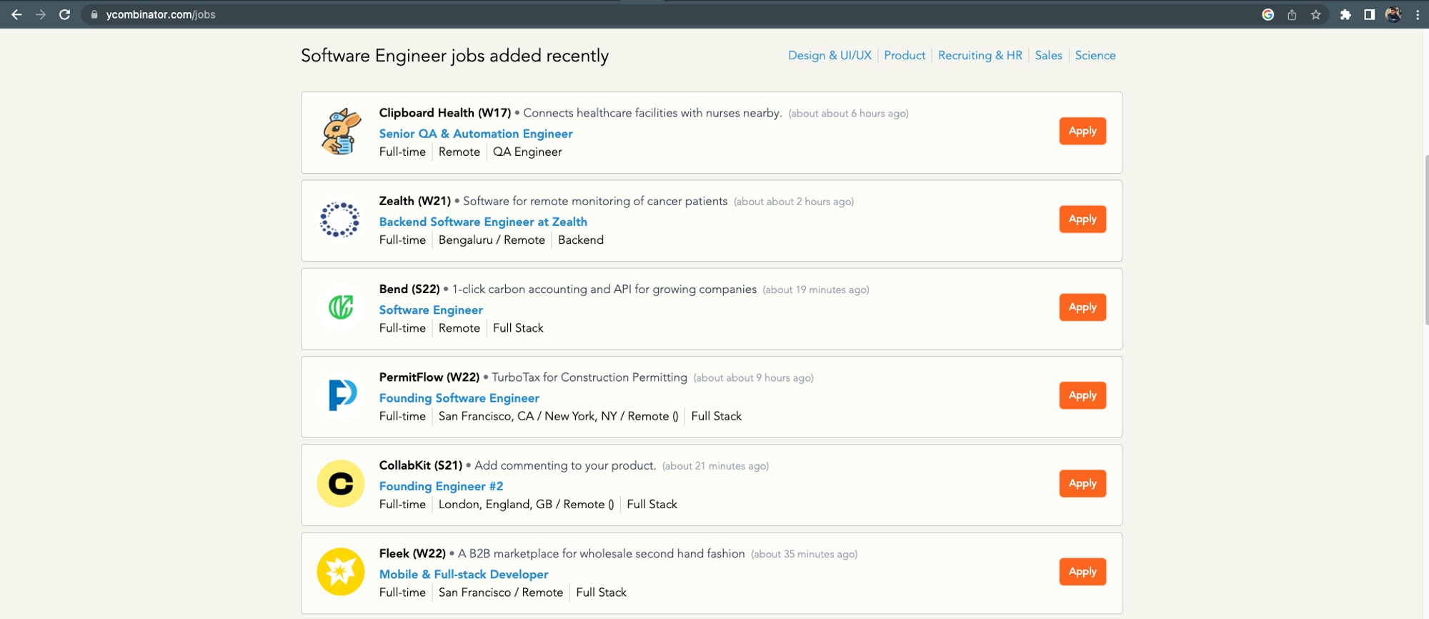The image size is (1429, 619).
Task: Toggle the browser side panel icon
Action: (x=1369, y=14)
